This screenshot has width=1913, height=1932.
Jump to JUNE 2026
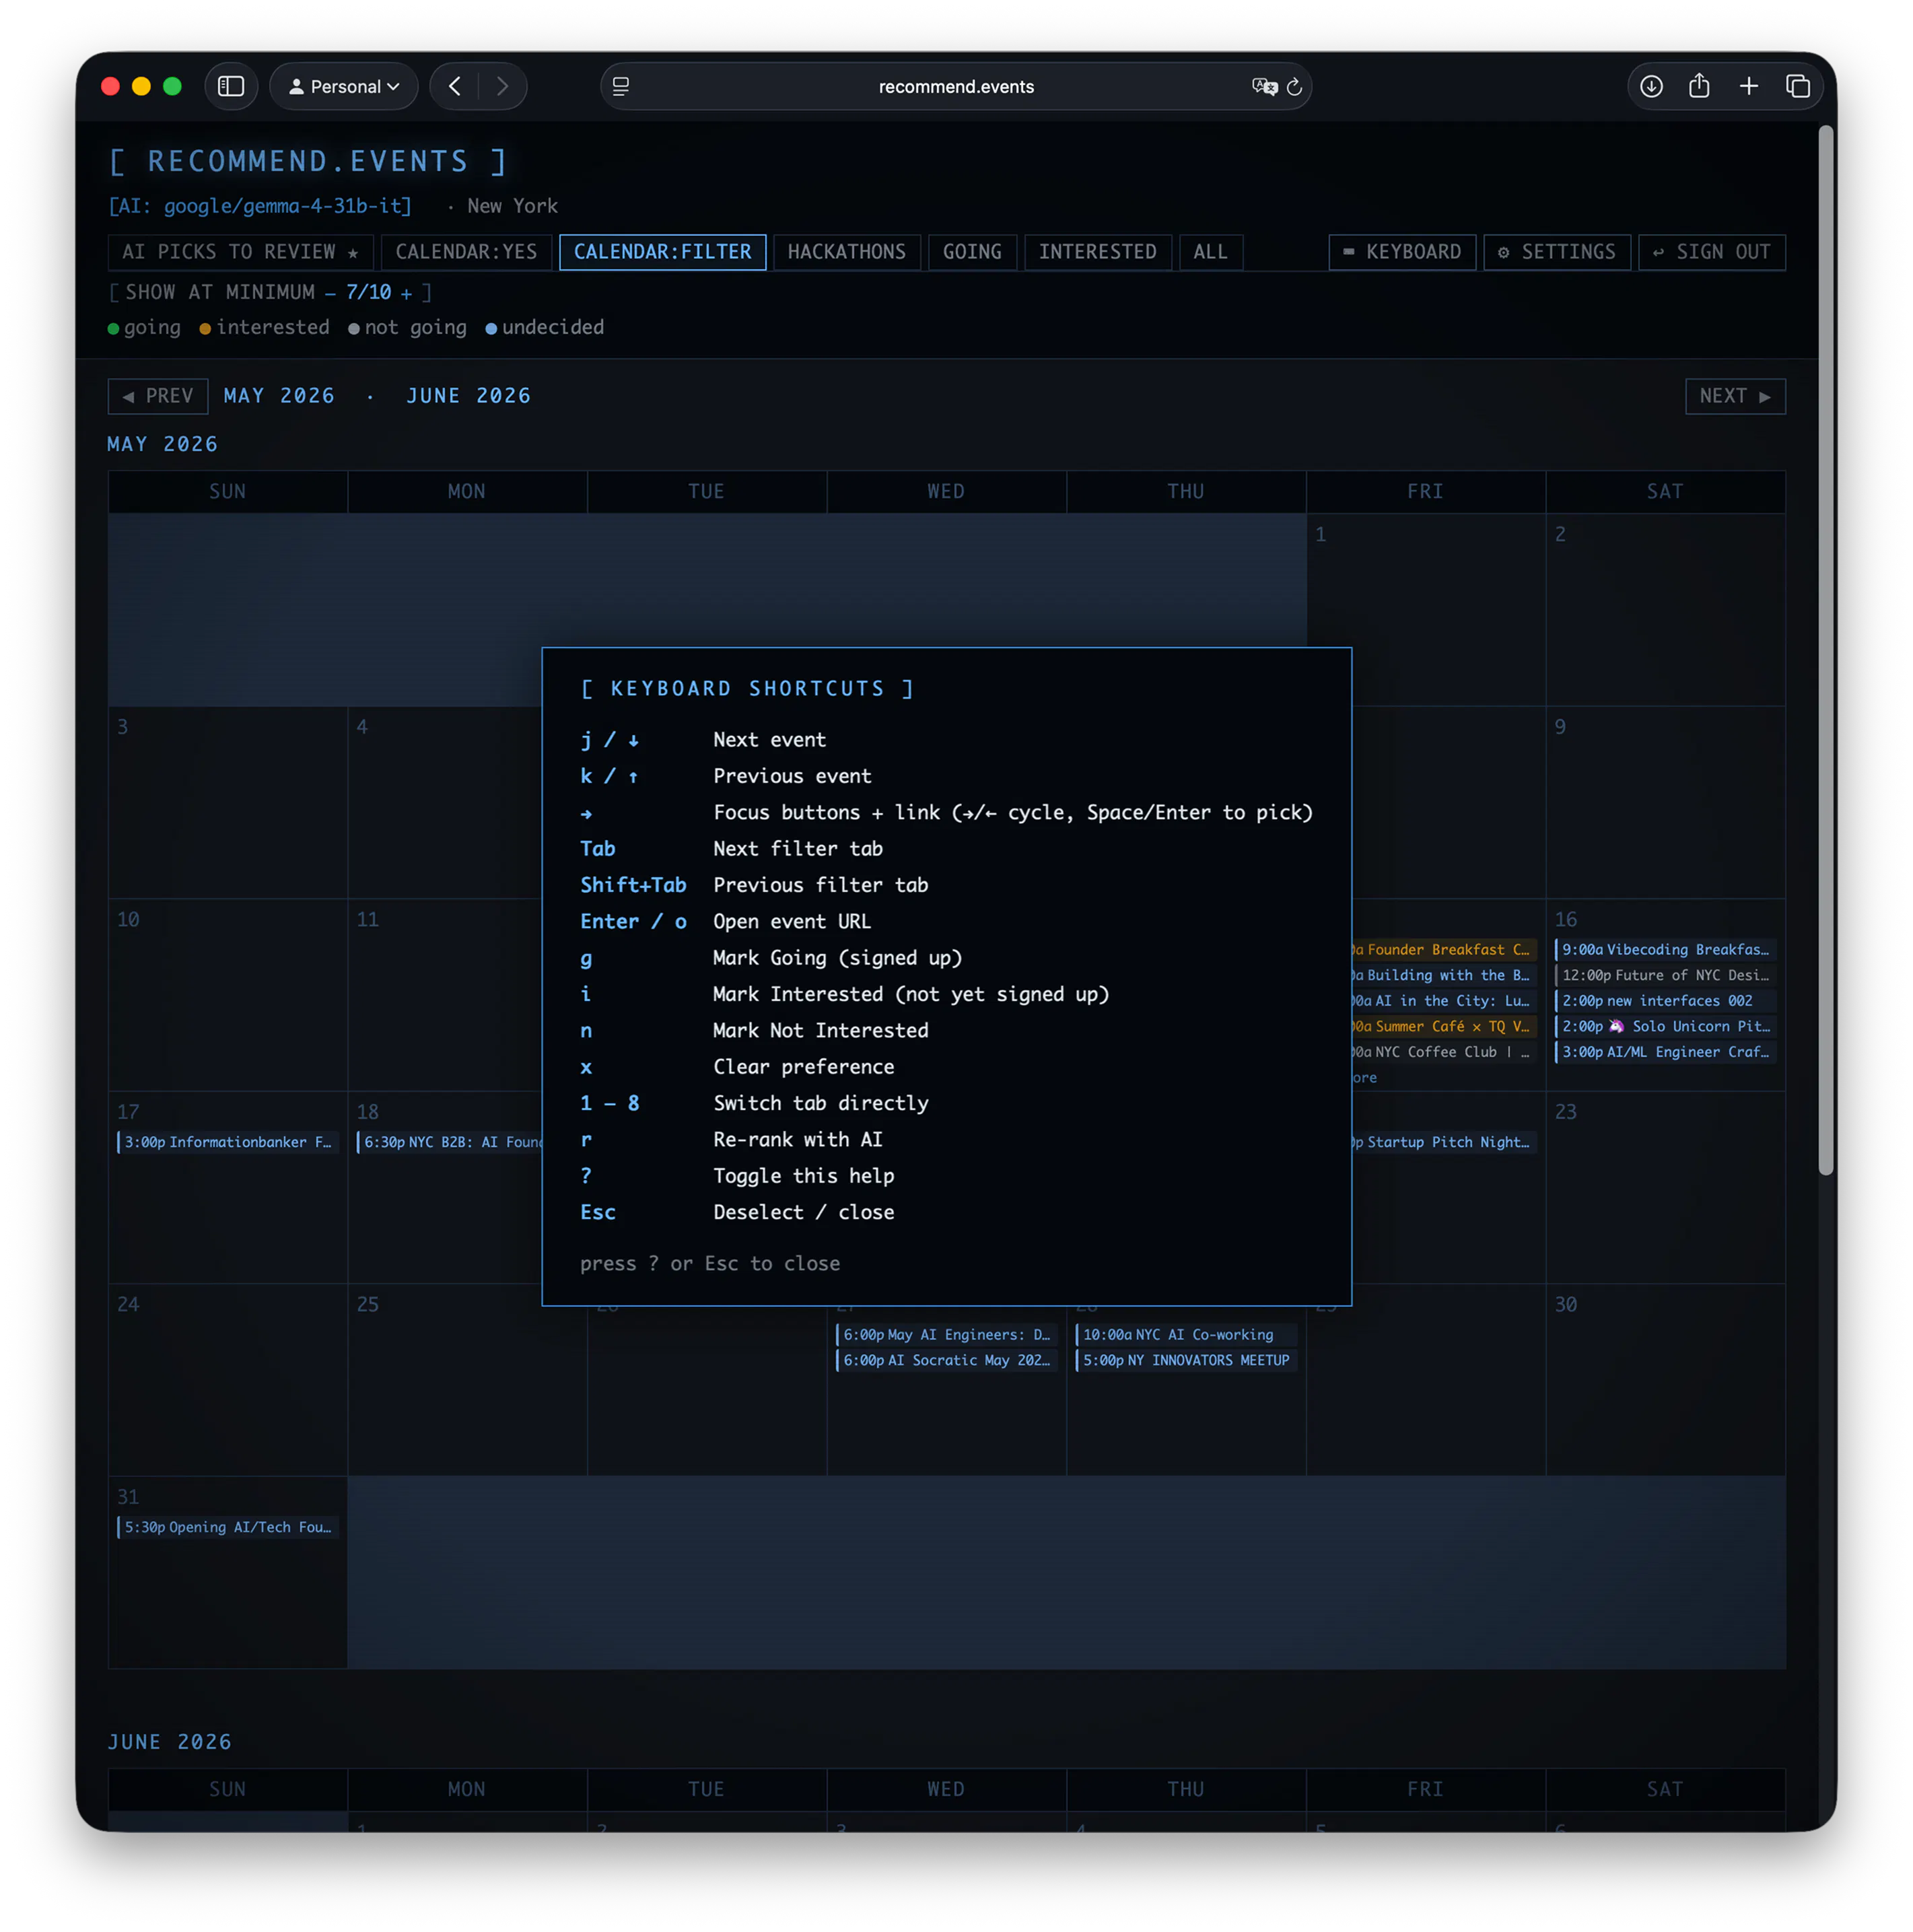click(468, 396)
